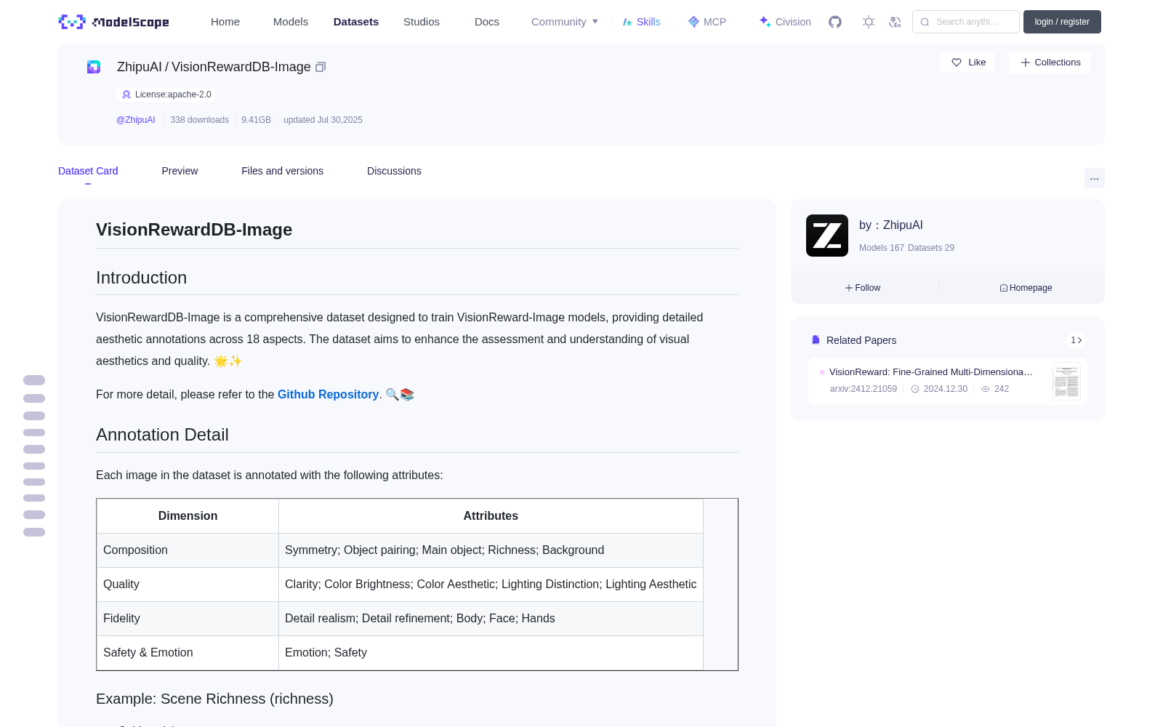The image size is (1163, 727).
Task: Open the three-dot more options button
Action: tap(1095, 178)
